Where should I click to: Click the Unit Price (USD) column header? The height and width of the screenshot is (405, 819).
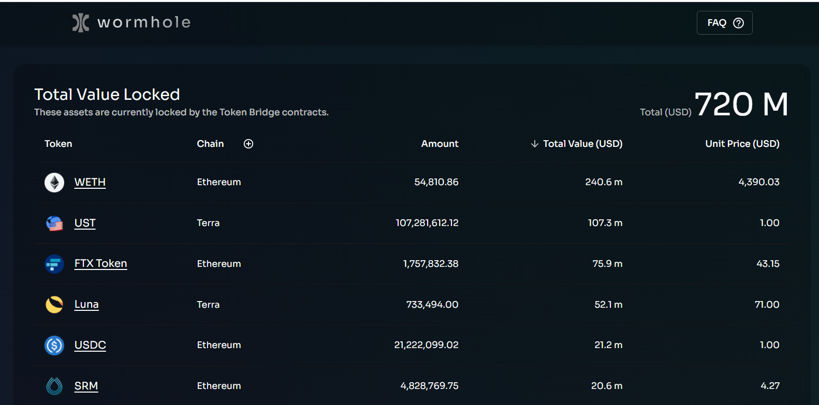click(x=742, y=144)
